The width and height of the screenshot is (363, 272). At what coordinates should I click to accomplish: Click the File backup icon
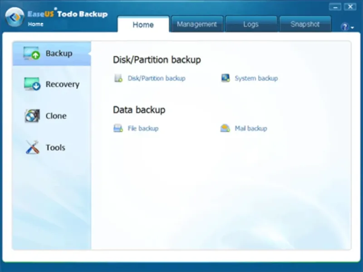coord(118,128)
